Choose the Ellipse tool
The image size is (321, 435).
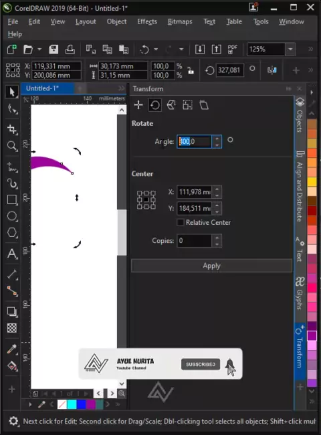(x=12, y=216)
